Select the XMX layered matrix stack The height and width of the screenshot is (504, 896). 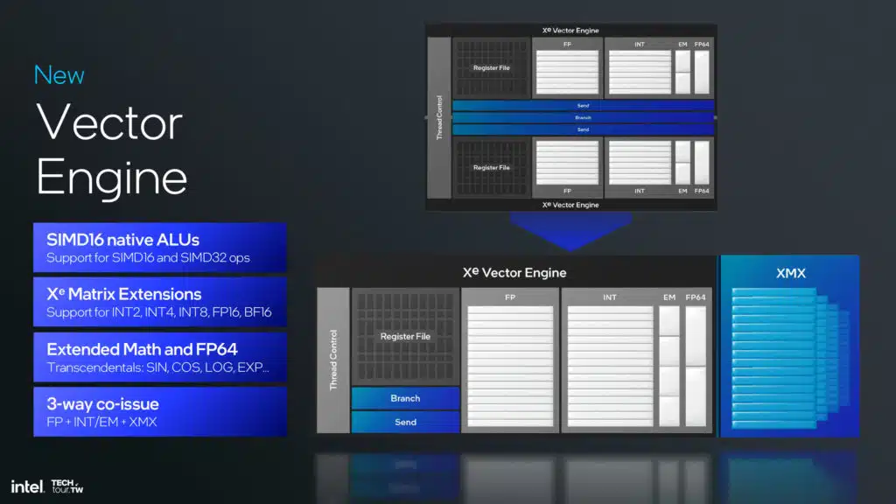click(x=791, y=358)
